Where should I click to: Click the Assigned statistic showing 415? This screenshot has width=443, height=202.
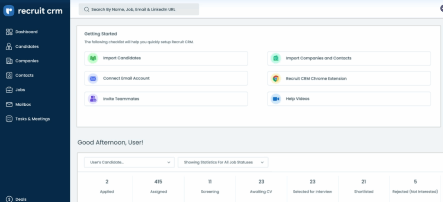[158, 186]
